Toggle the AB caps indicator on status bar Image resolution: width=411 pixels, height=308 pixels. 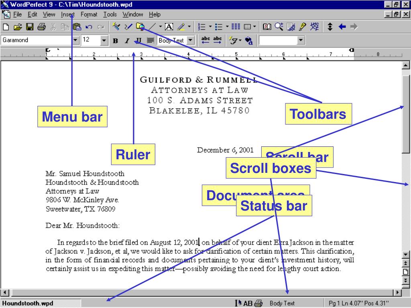tap(248, 303)
